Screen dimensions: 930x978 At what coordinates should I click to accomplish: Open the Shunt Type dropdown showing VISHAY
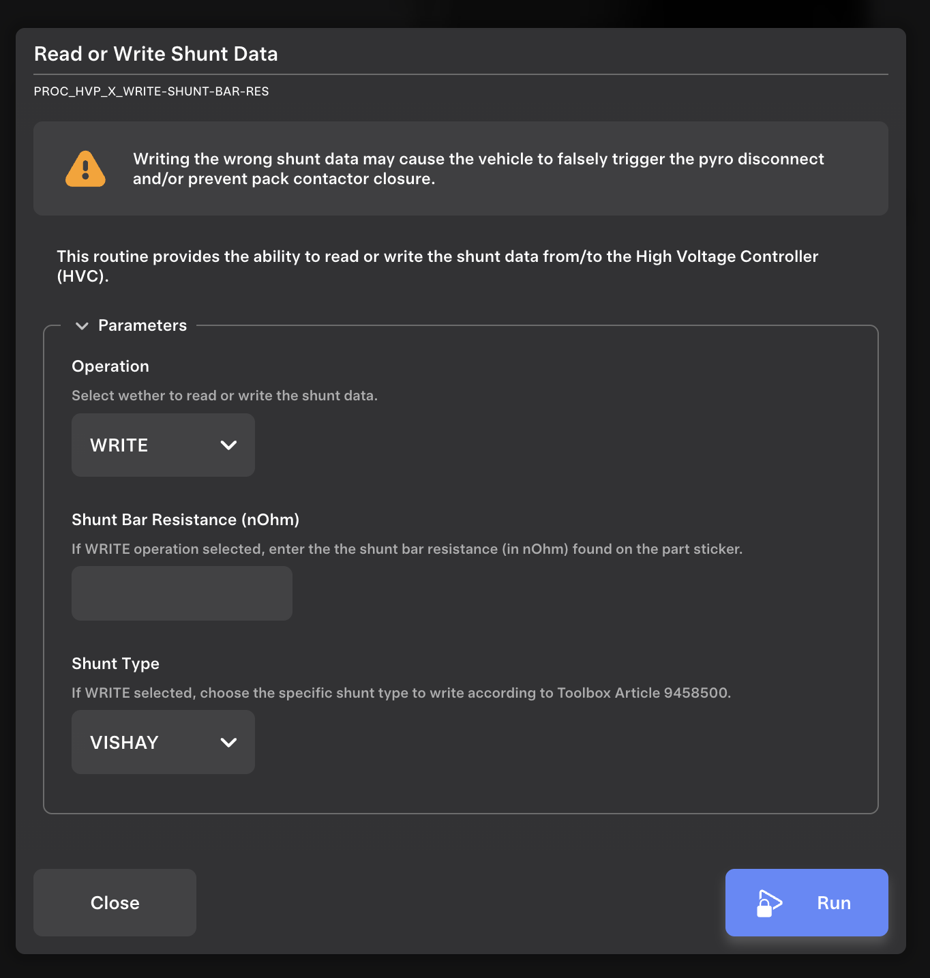163,742
